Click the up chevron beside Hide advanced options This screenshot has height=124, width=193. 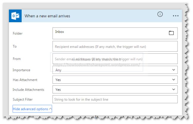(x=50, y=109)
